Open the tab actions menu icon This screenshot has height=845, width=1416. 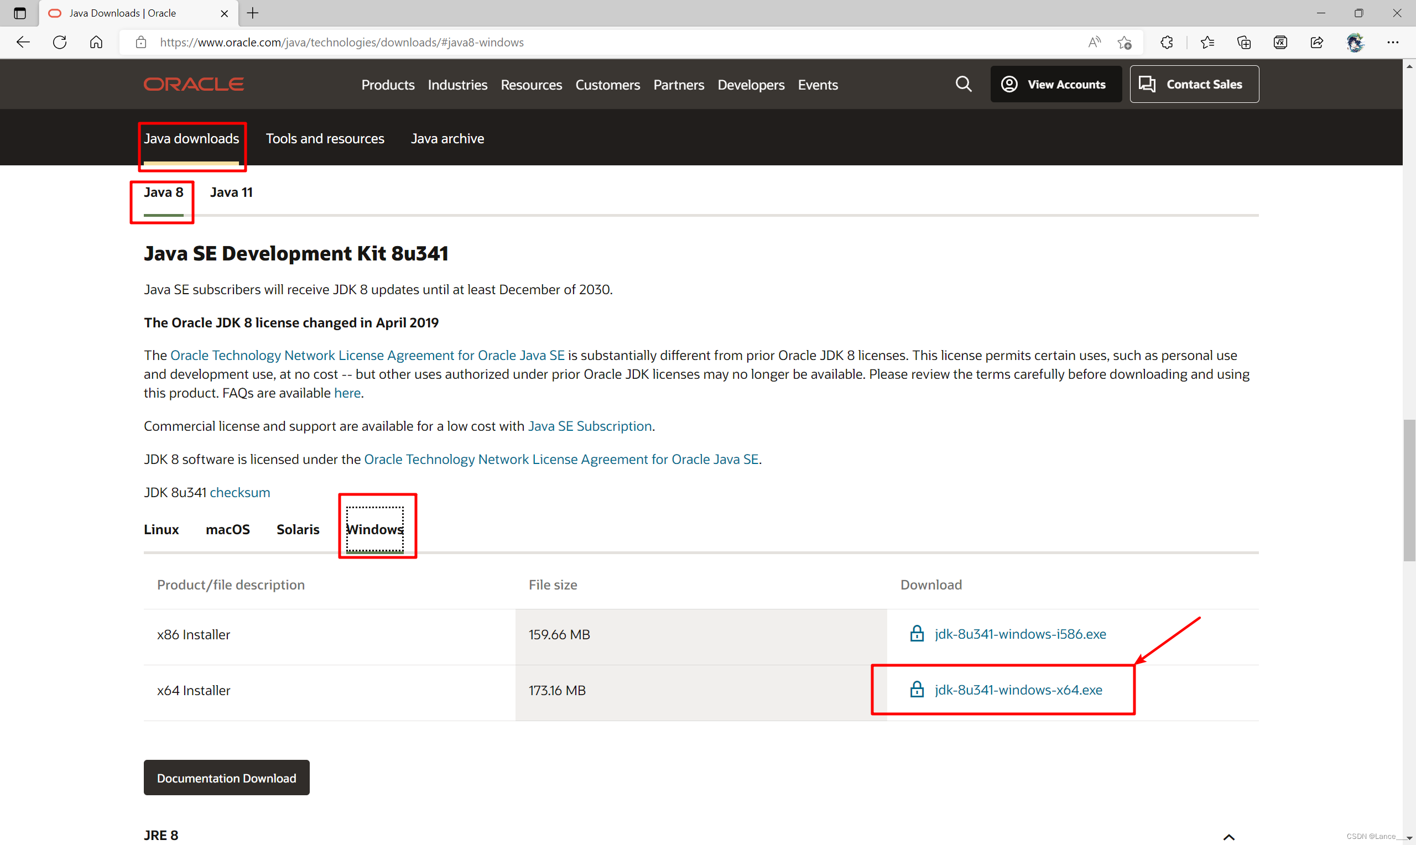pyautogui.click(x=20, y=13)
